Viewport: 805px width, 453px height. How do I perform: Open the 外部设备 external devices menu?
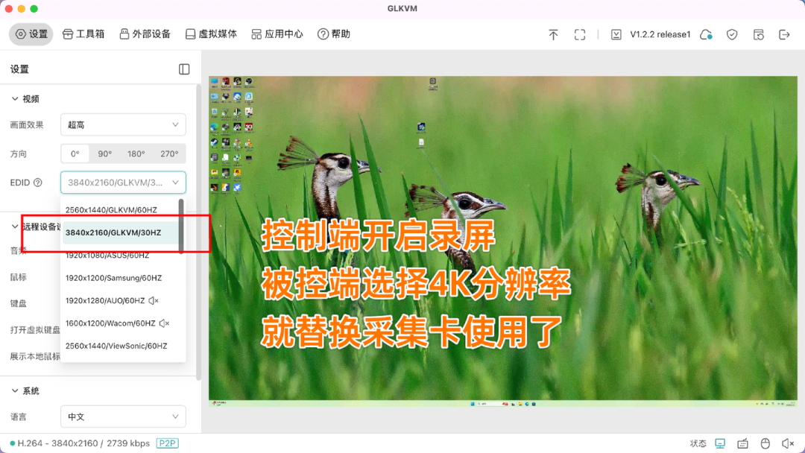pos(145,34)
